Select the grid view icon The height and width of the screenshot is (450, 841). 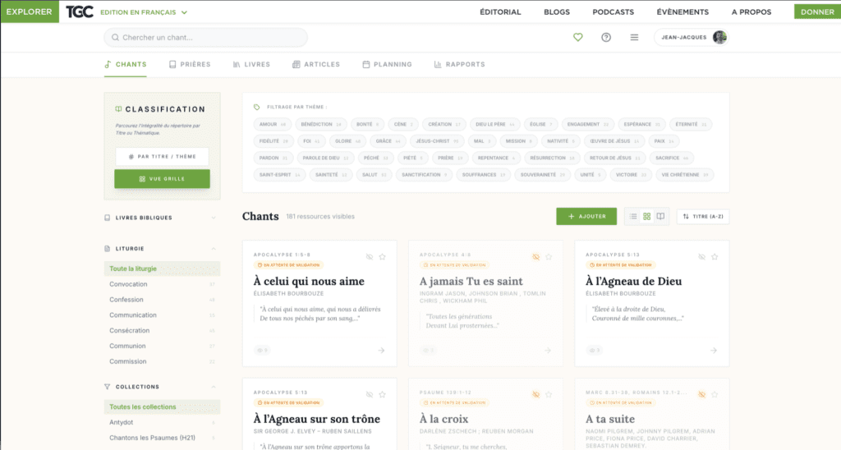647,217
